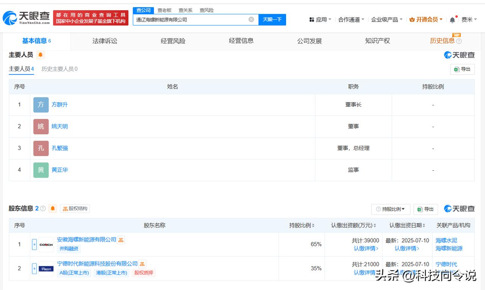Select the 主要人员 4 sub-tab

pos(22,69)
